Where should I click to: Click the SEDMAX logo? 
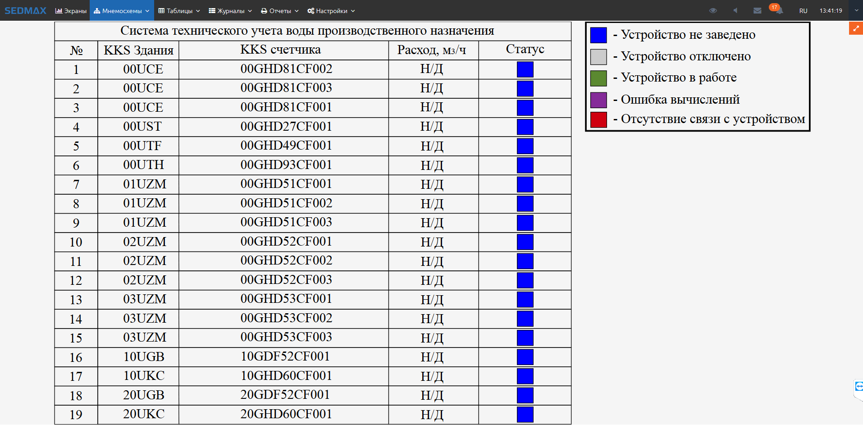[x=26, y=10]
